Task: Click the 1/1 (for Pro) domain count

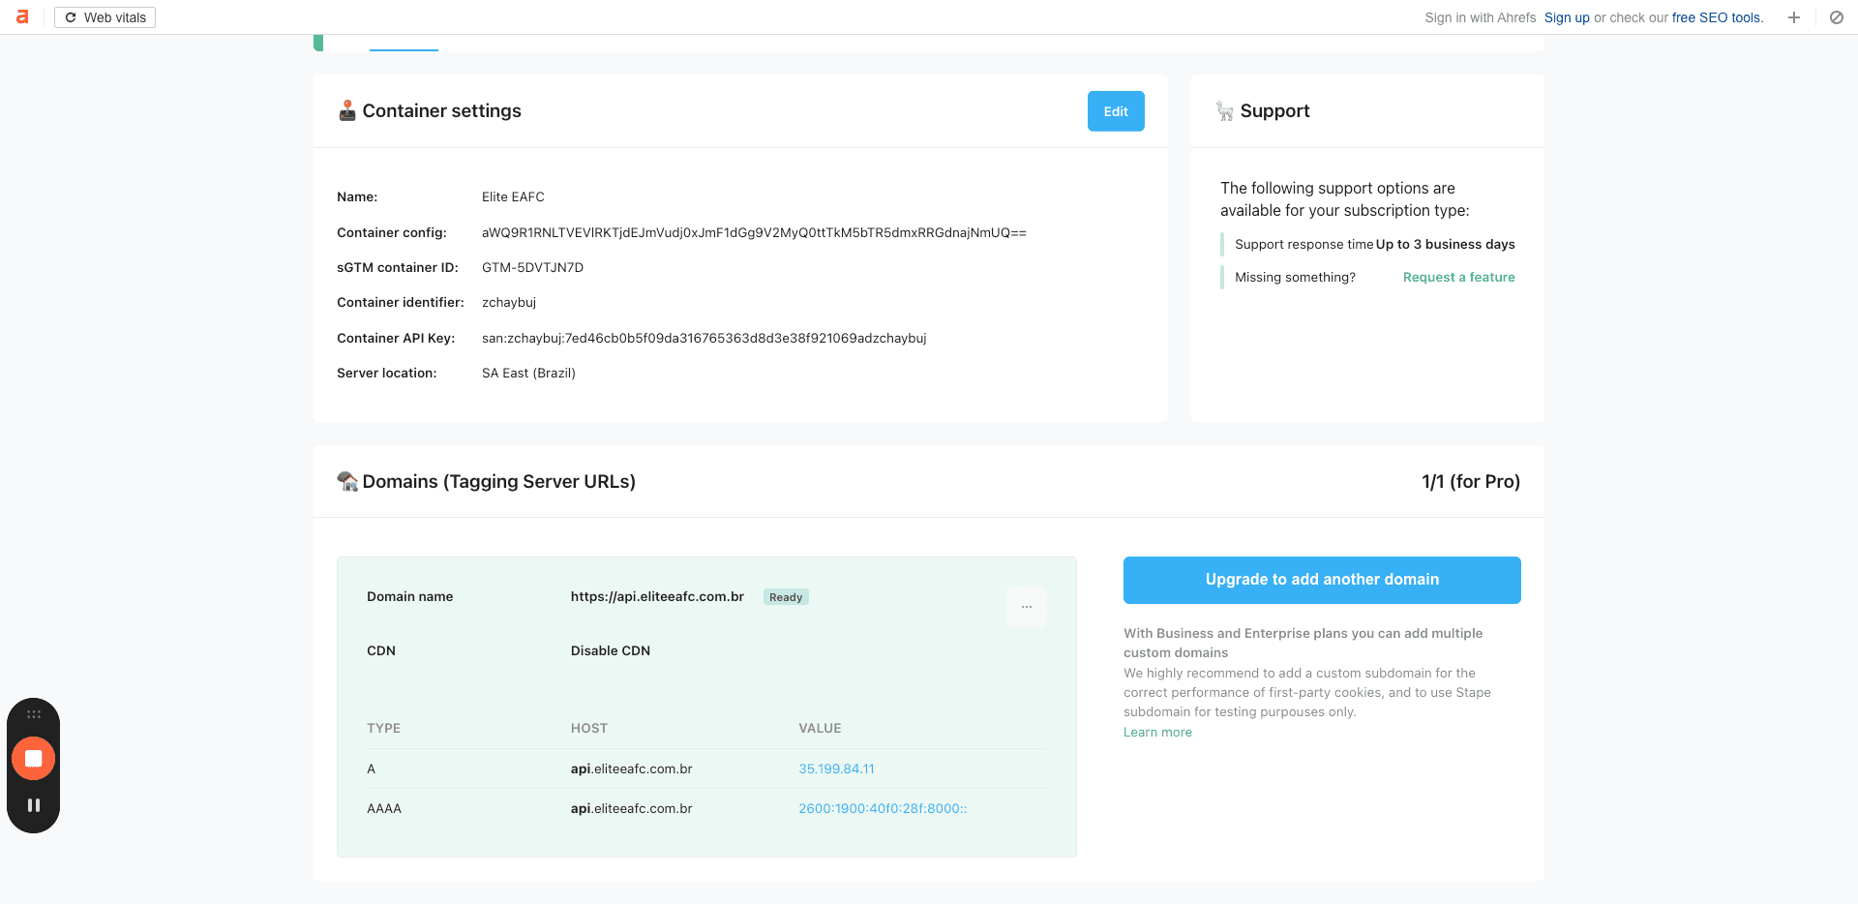Action: click(1471, 482)
